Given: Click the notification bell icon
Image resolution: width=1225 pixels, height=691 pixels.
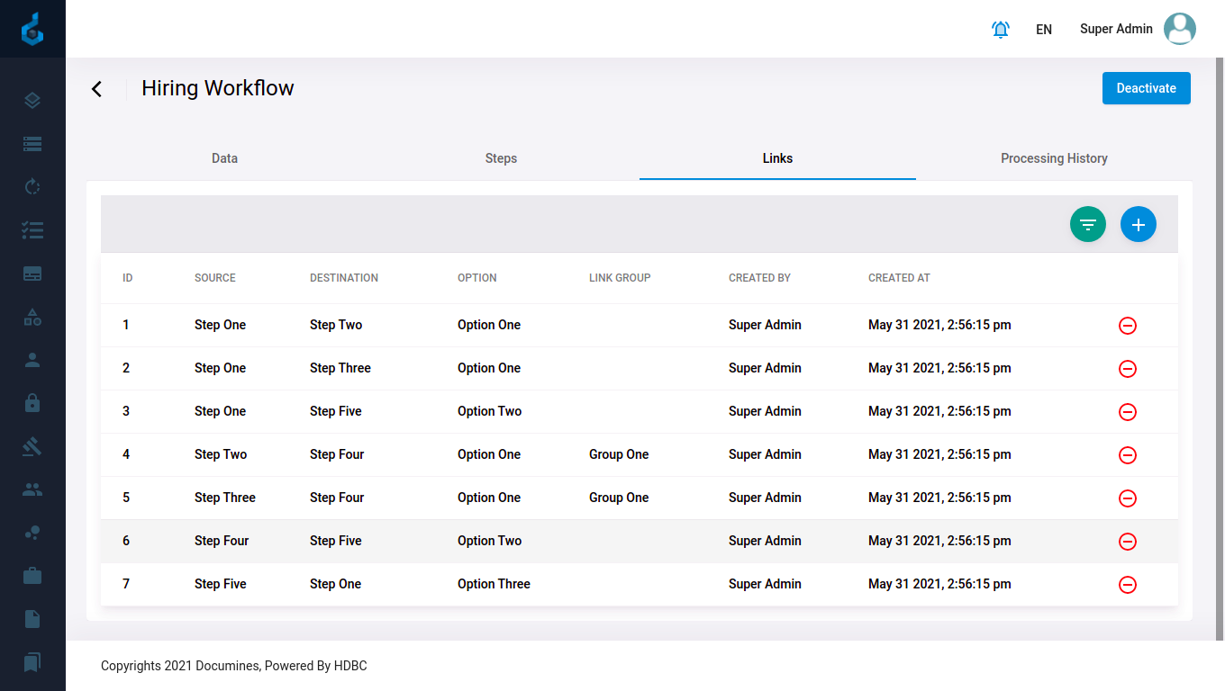Looking at the screenshot, I should [x=1000, y=30].
